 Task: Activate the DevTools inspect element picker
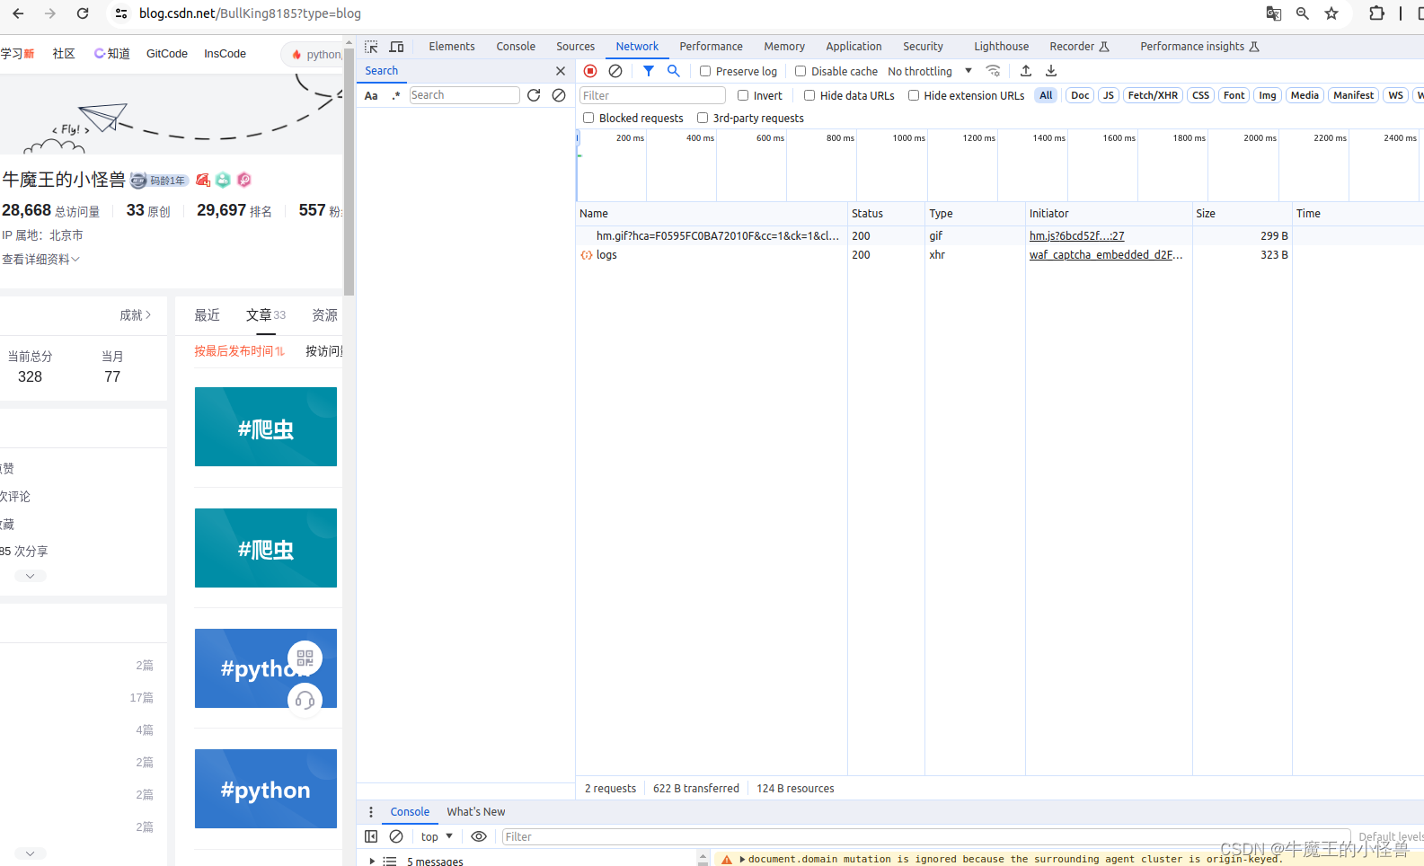371,47
